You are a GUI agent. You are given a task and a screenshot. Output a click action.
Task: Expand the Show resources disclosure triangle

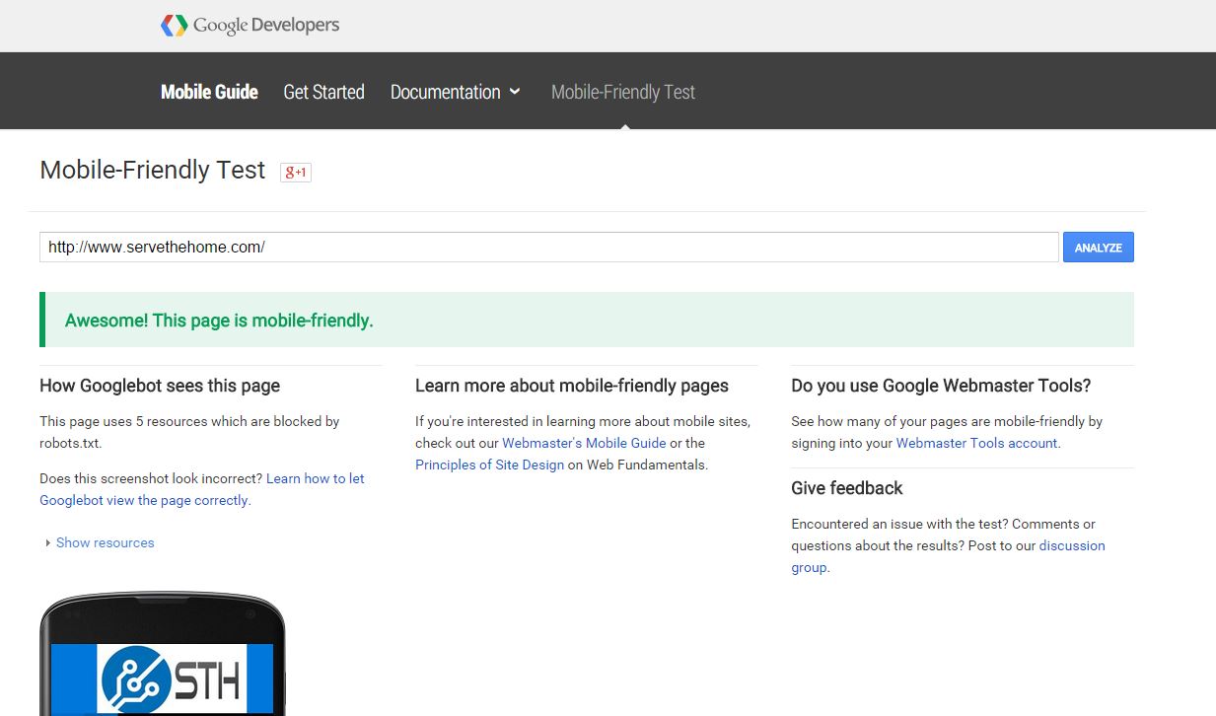[x=48, y=543]
